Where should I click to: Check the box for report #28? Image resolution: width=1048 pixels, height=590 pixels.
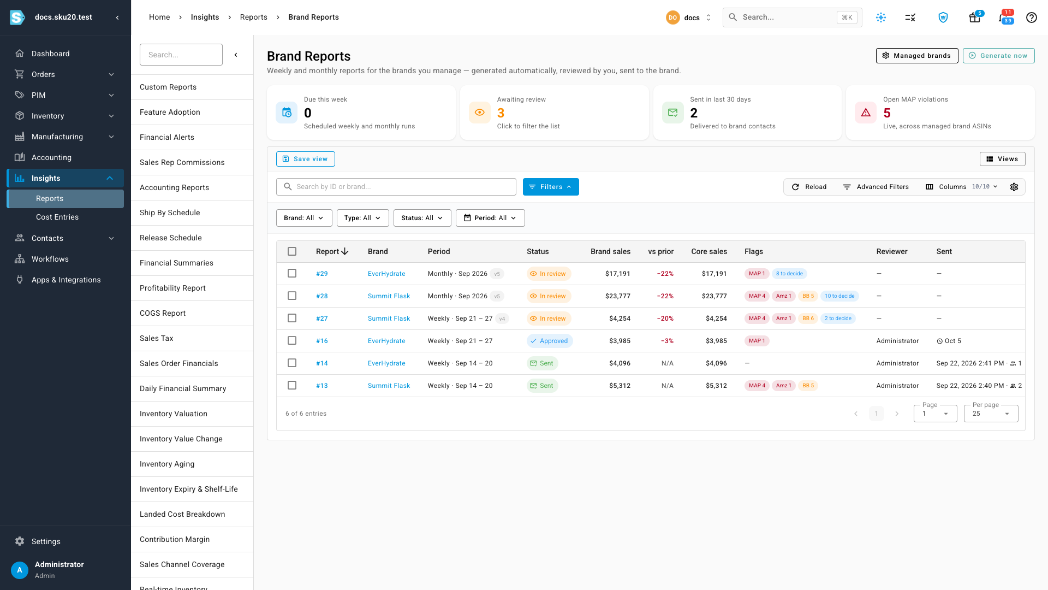coord(292,296)
